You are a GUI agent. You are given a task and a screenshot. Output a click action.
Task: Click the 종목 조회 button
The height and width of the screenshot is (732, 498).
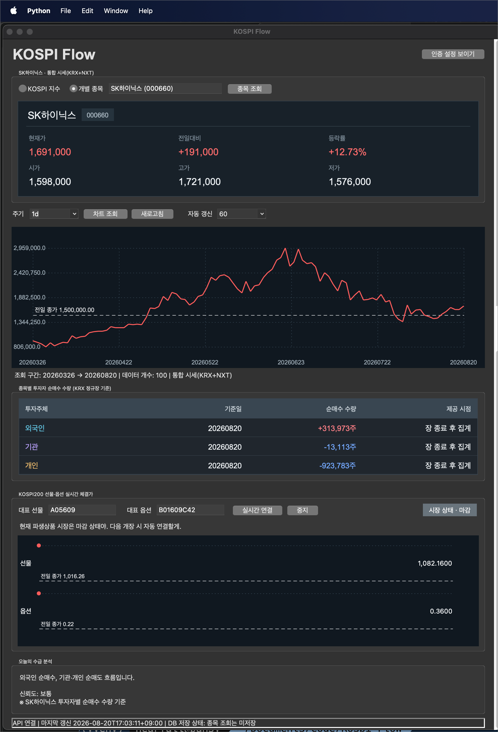250,89
